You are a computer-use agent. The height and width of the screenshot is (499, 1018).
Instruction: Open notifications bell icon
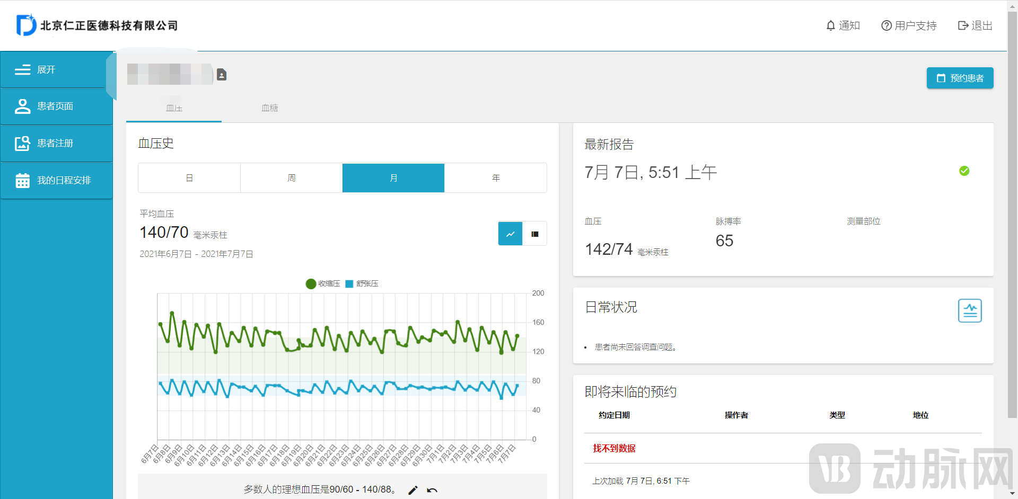pyautogui.click(x=831, y=25)
